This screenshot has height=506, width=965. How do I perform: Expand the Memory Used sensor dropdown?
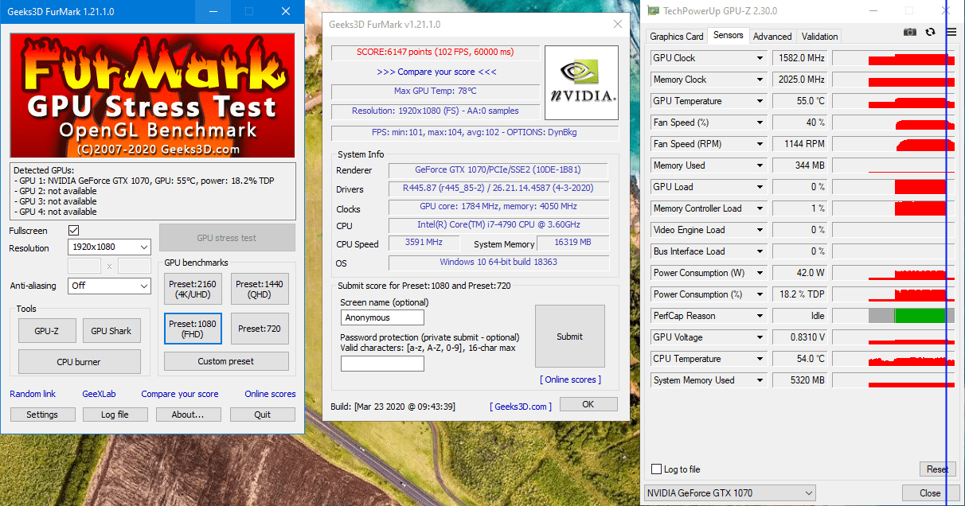(760, 165)
